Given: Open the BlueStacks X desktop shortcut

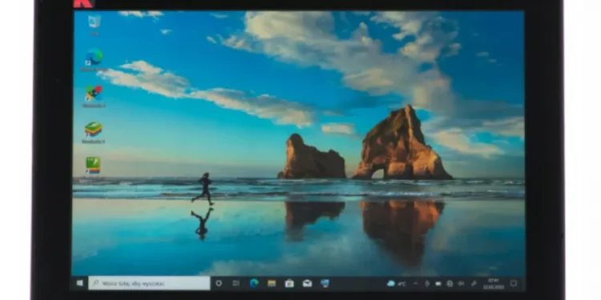Looking at the screenshot, I should pyautogui.click(x=94, y=97).
